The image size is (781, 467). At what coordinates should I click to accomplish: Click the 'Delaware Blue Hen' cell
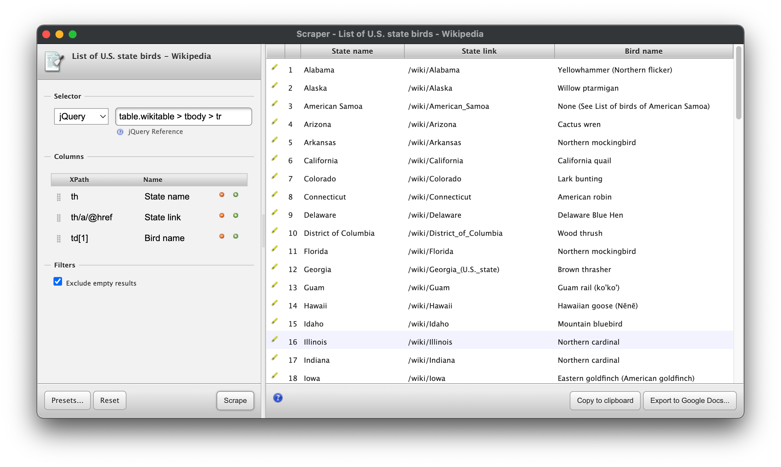[x=590, y=215]
